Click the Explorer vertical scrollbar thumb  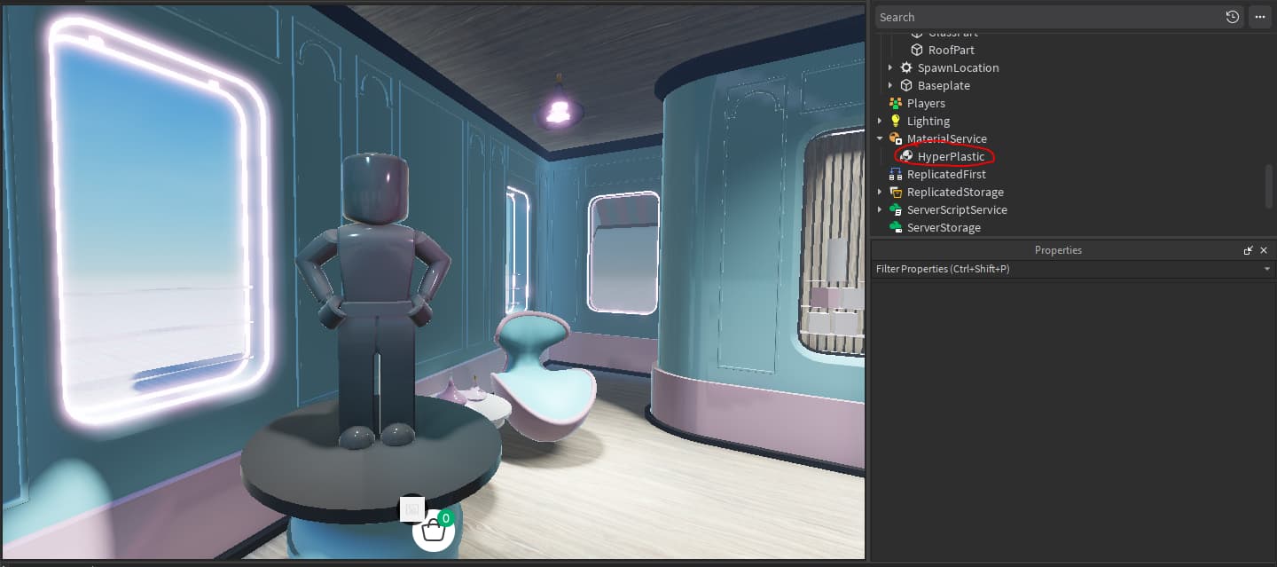(1269, 185)
